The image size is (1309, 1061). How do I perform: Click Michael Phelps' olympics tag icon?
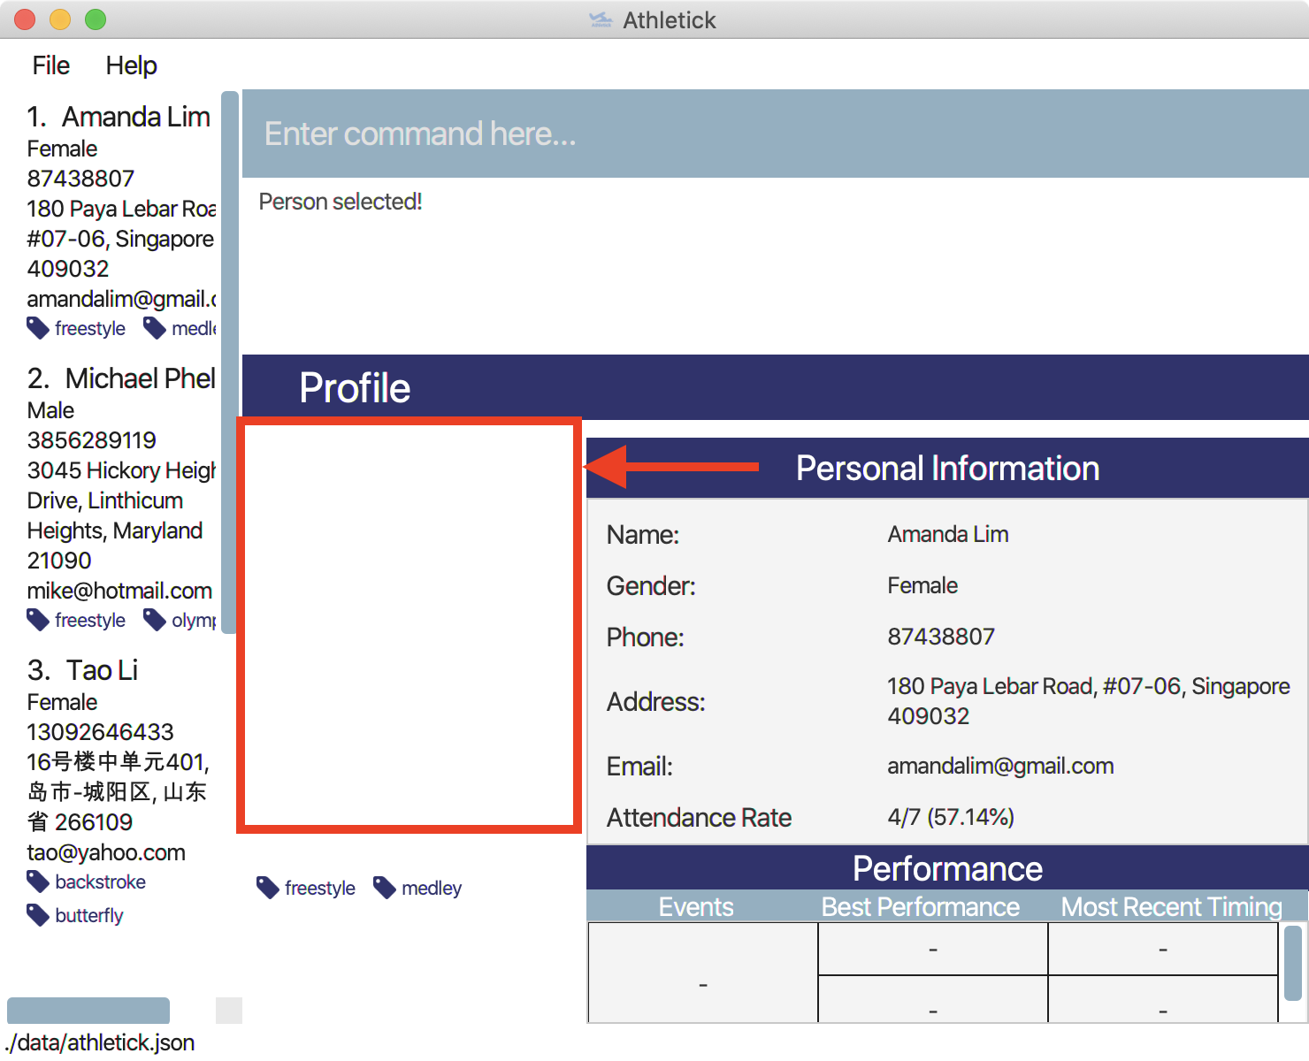pyautogui.click(x=155, y=621)
